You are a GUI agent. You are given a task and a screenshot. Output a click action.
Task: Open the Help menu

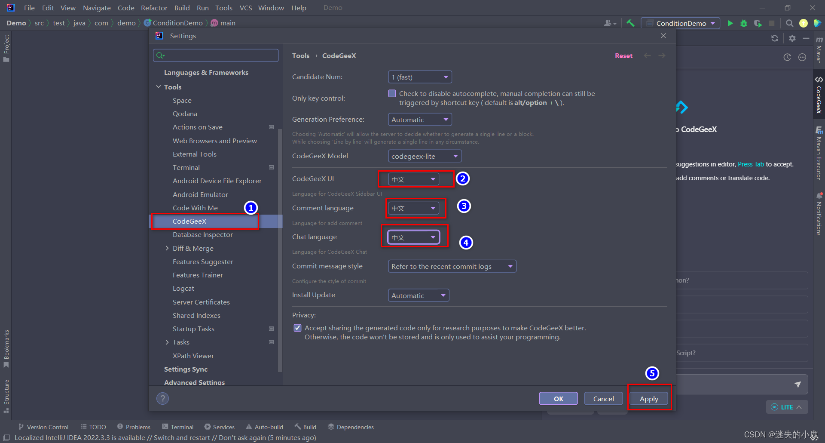coord(299,8)
